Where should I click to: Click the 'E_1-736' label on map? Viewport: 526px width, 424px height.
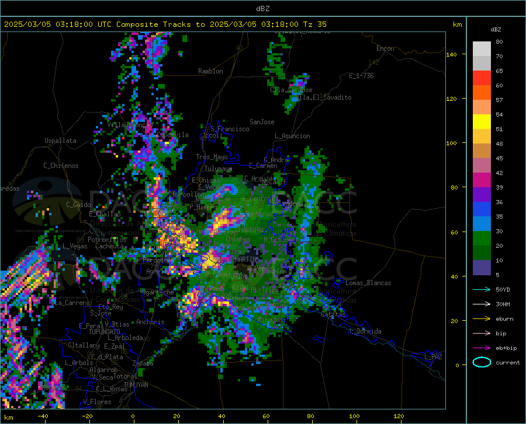pyautogui.click(x=361, y=76)
